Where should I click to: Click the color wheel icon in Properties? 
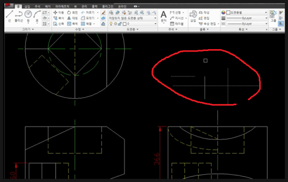(223, 12)
